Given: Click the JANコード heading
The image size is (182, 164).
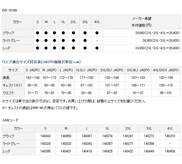Looking at the screenshot, I should tap(10, 120).
